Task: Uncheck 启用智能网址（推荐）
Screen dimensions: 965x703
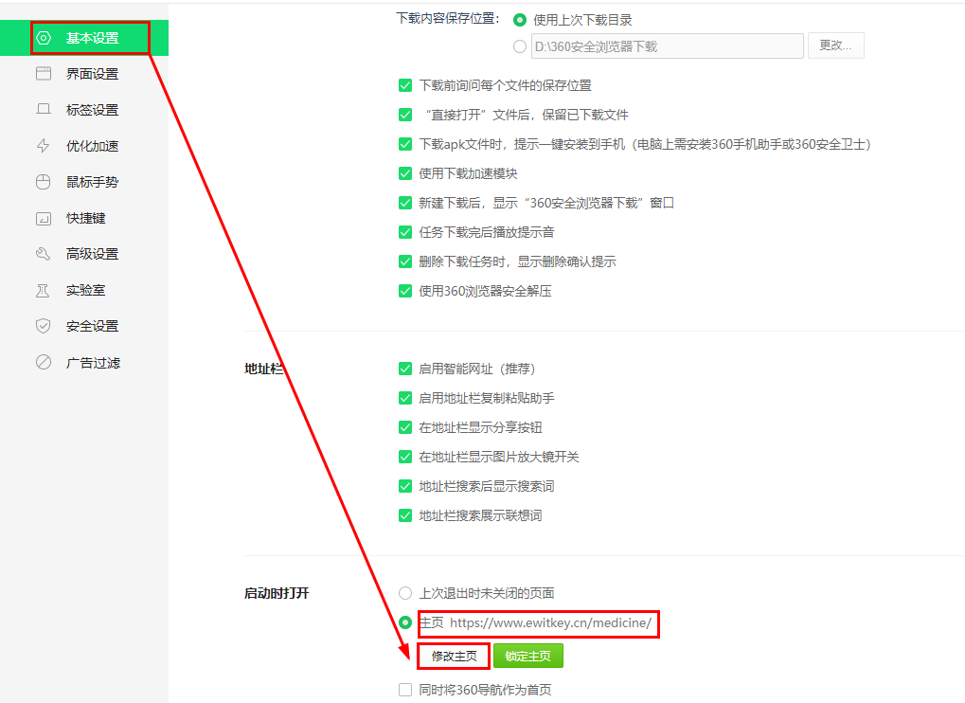Action: point(405,369)
